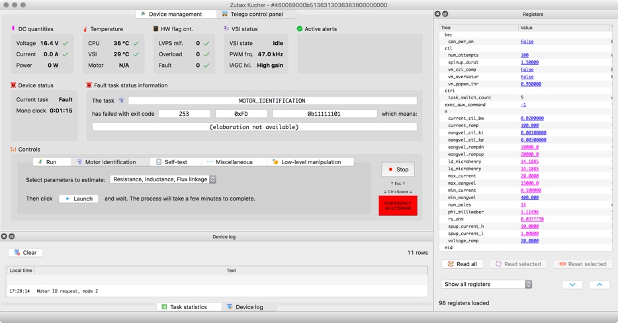Click the VSI status section icon

[226, 28]
